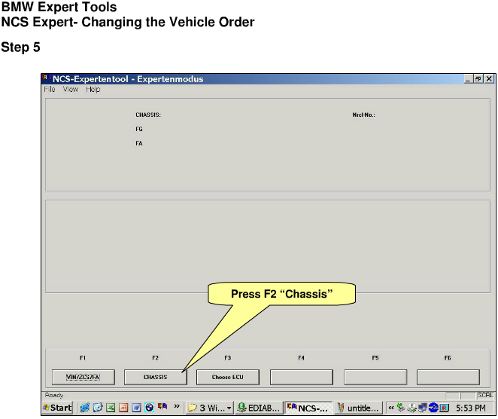The width and height of the screenshot is (498, 419).
Task: Close the NCS-Expertentool window
Action: (489, 79)
